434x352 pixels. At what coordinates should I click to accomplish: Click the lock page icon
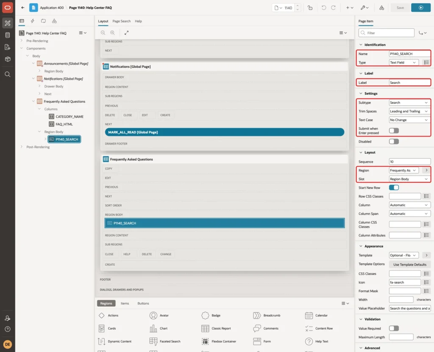tap(310, 8)
